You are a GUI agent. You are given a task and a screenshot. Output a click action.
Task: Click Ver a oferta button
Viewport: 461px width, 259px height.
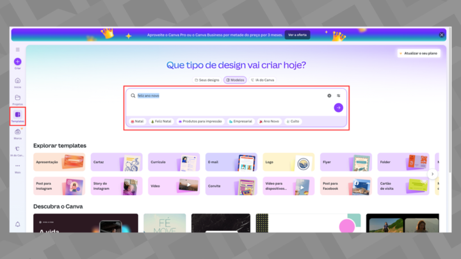pos(297,35)
